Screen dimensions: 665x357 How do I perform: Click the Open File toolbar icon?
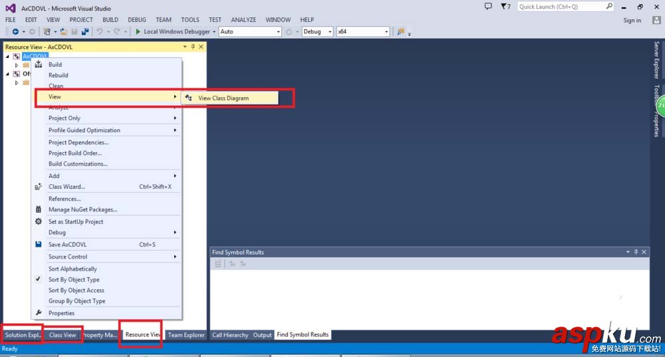click(64, 32)
